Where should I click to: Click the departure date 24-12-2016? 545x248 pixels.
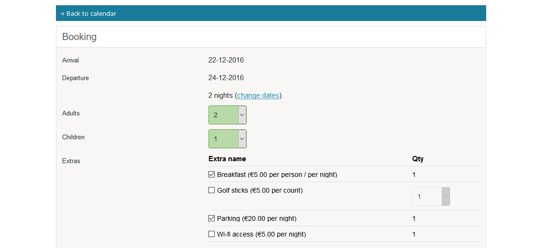(226, 78)
